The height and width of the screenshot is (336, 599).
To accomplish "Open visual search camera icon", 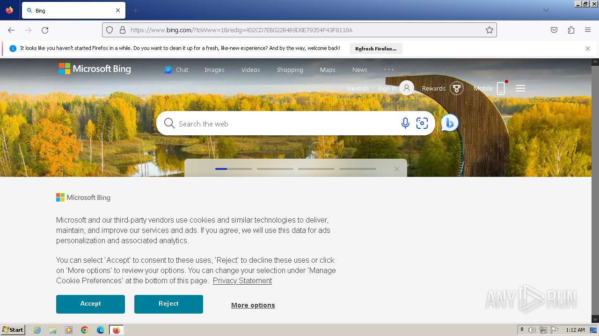I will tap(422, 123).
